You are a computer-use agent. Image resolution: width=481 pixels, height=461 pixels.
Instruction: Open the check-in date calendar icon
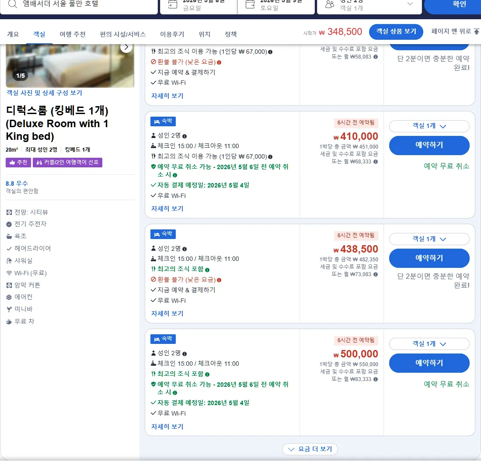[173, 4]
